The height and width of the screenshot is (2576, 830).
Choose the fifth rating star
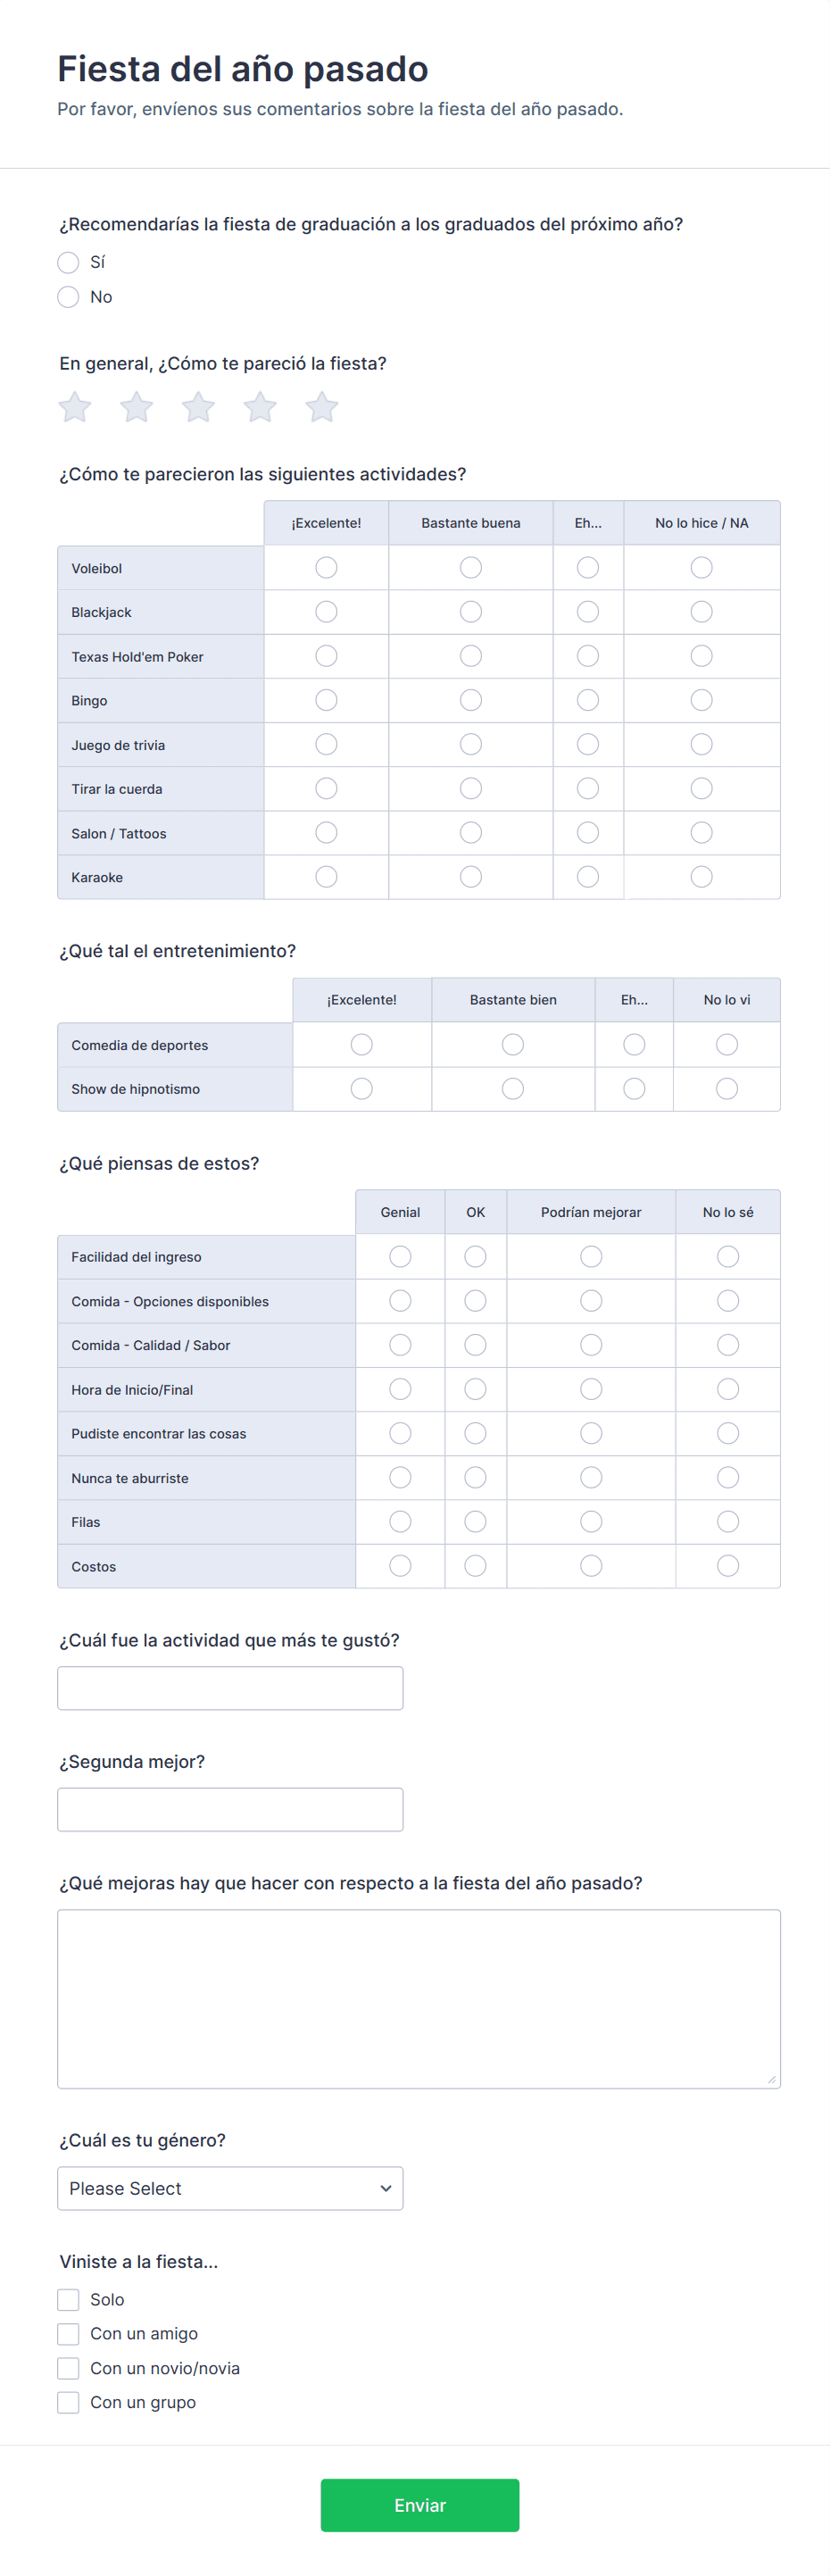tap(322, 407)
